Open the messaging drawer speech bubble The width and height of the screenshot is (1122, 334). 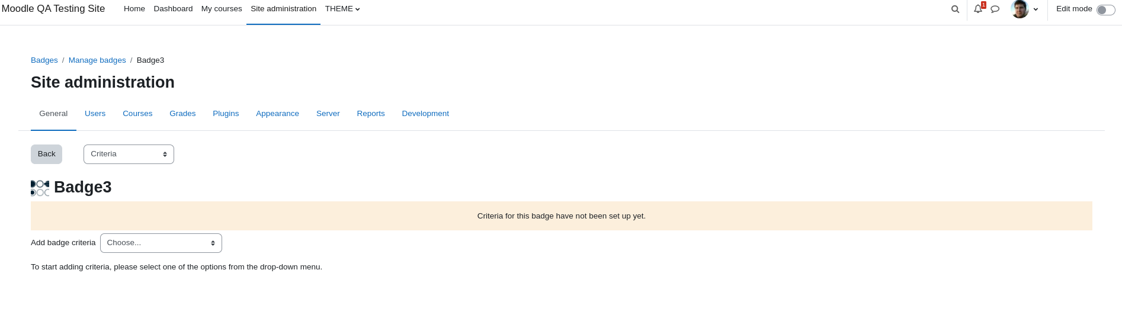pyautogui.click(x=995, y=9)
